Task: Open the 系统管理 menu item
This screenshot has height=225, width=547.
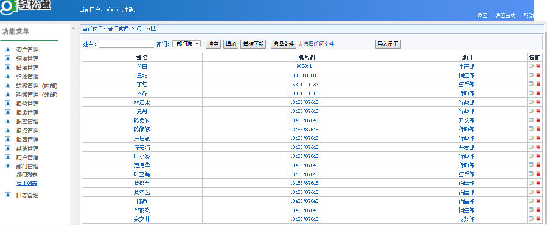Action: (x=27, y=148)
